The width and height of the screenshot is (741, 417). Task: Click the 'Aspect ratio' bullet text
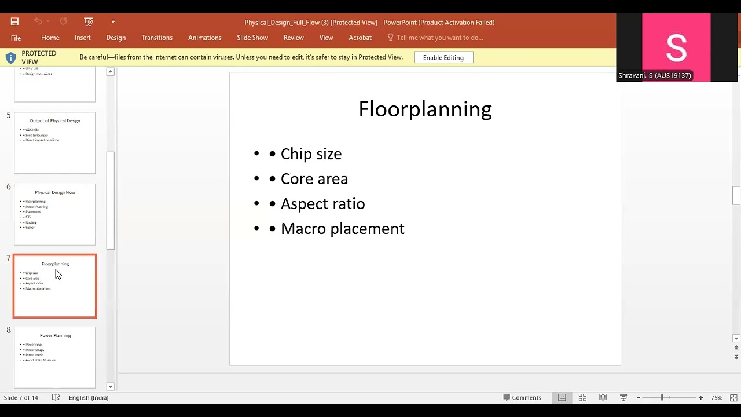coord(322,204)
